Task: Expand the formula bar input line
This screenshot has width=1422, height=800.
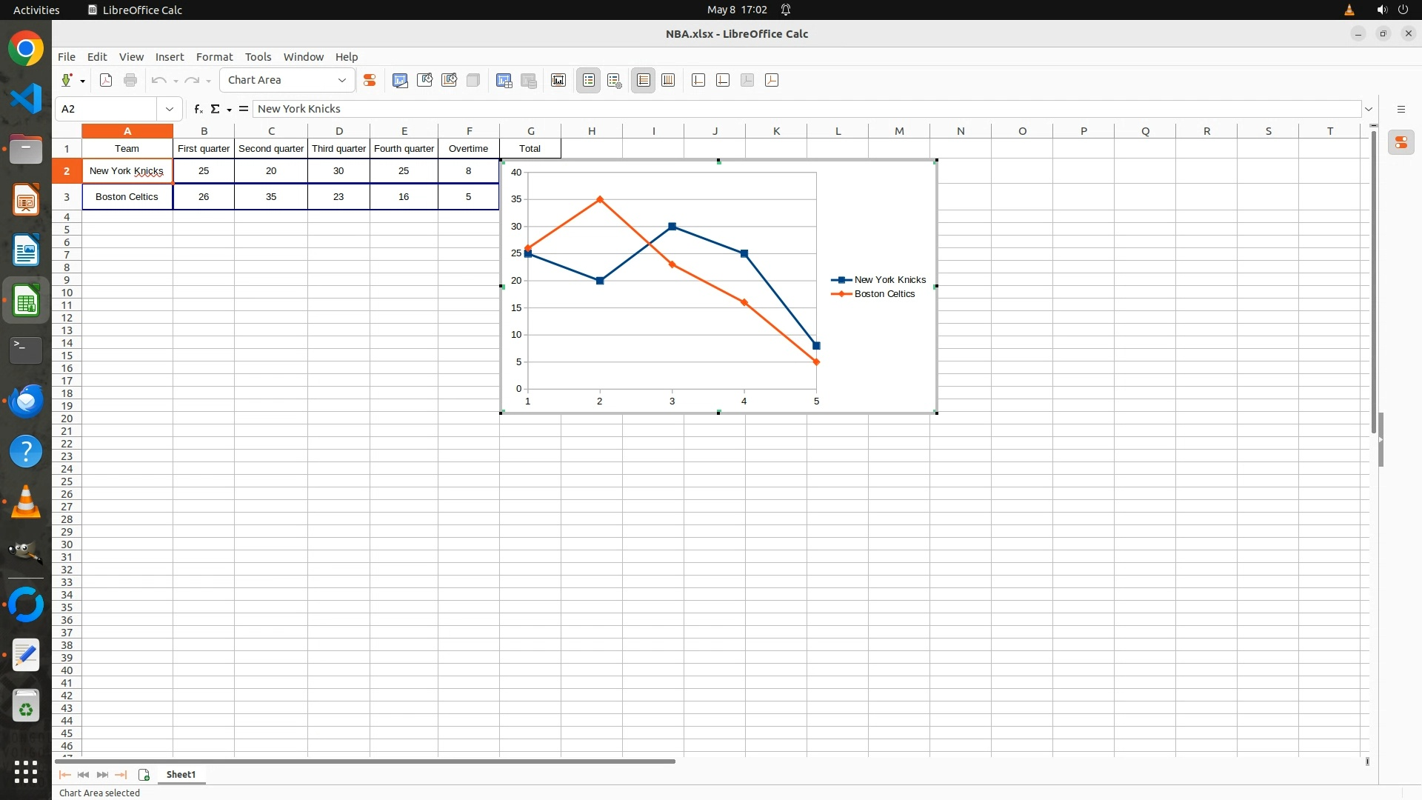Action: 1369,109
